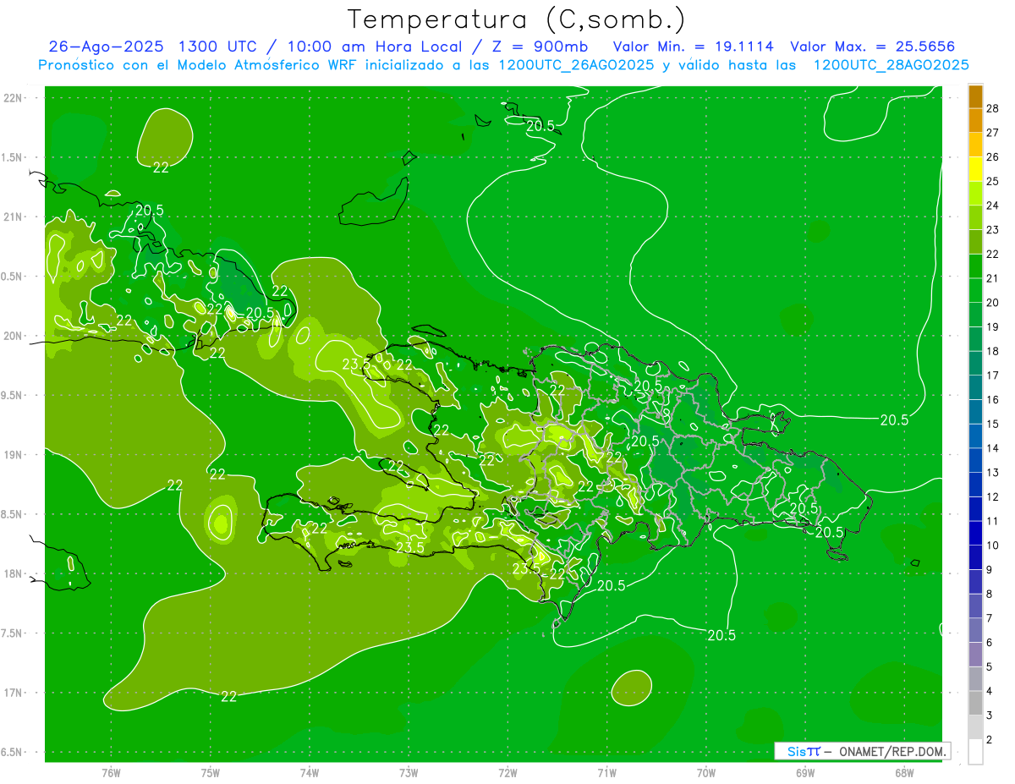Pick the gray swatch between 3 and 4
The width and height of the screenshot is (1015, 784).
click(975, 704)
